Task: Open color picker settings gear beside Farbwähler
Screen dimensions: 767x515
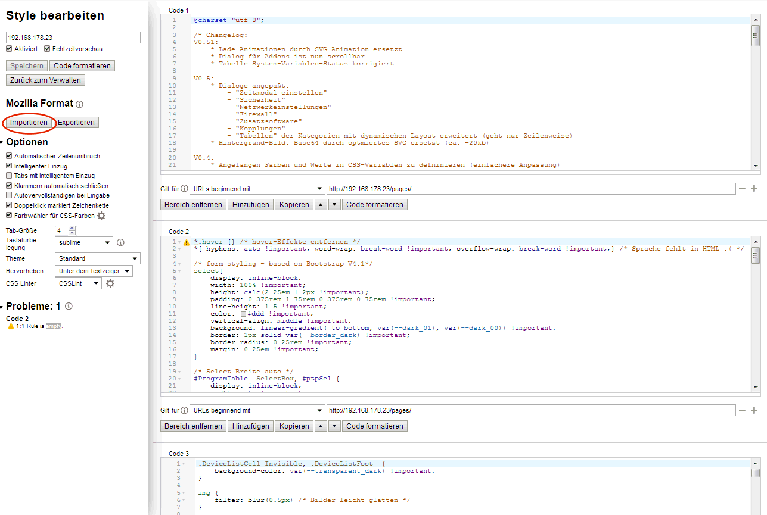Action: pos(101,216)
